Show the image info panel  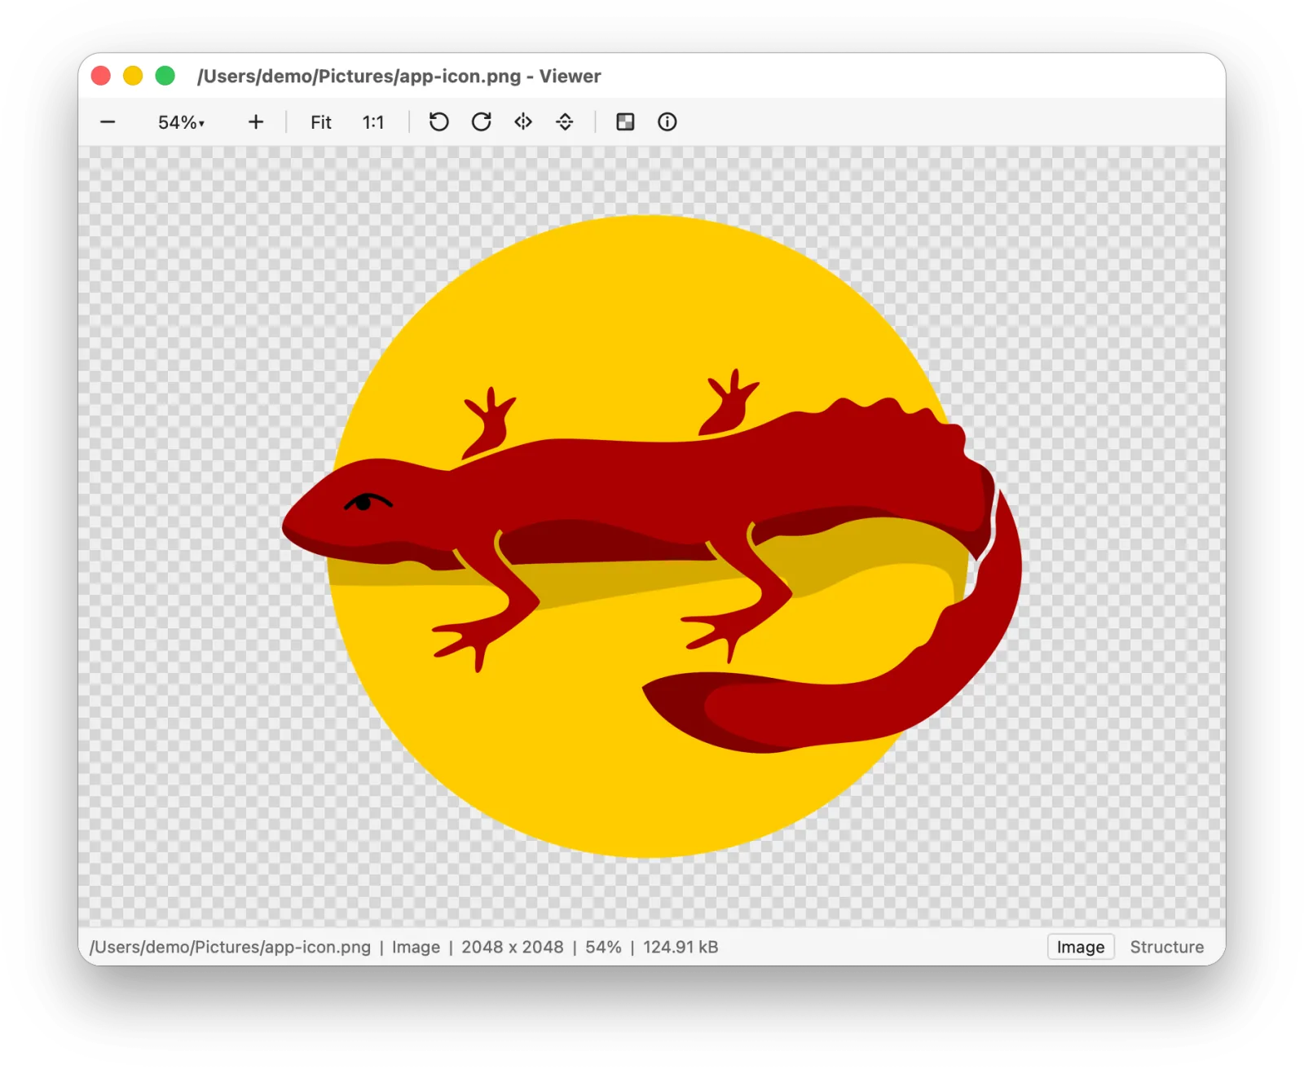pyautogui.click(x=667, y=122)
